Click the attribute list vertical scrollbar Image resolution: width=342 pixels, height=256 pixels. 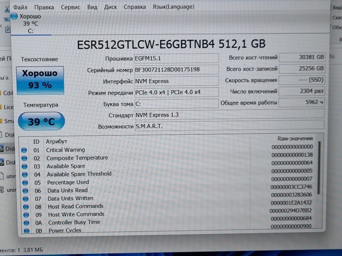(x=319, y=168)
